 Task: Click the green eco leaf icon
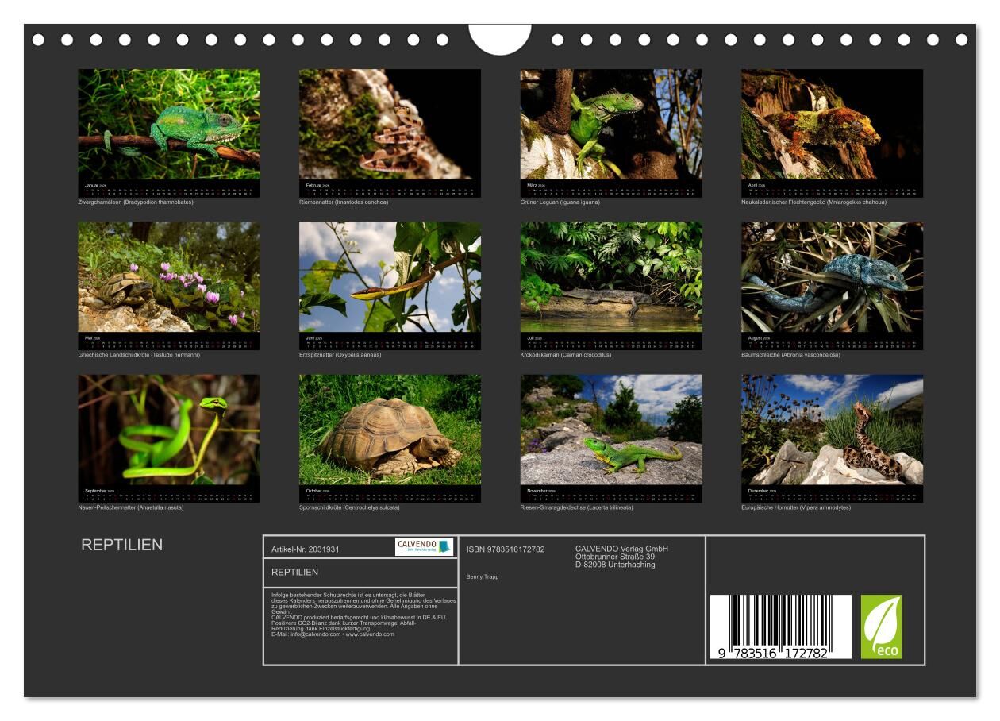coord(881,627)
